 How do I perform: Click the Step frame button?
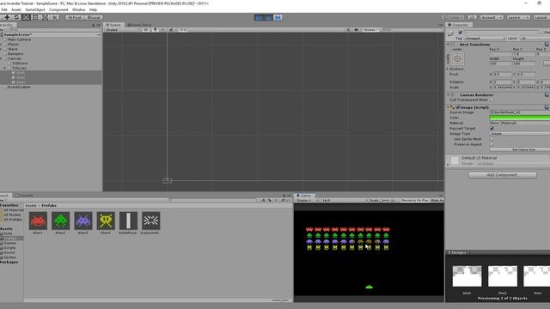278,17
